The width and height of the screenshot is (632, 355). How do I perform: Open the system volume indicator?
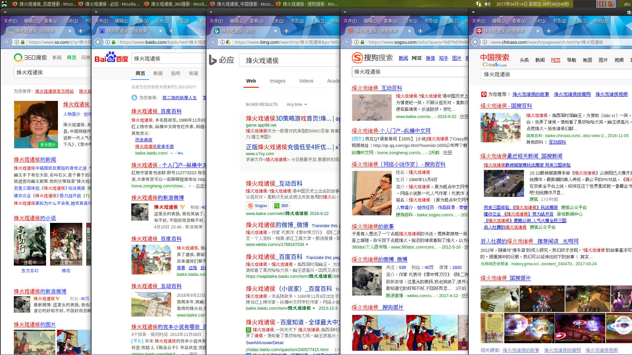[488, 4]
